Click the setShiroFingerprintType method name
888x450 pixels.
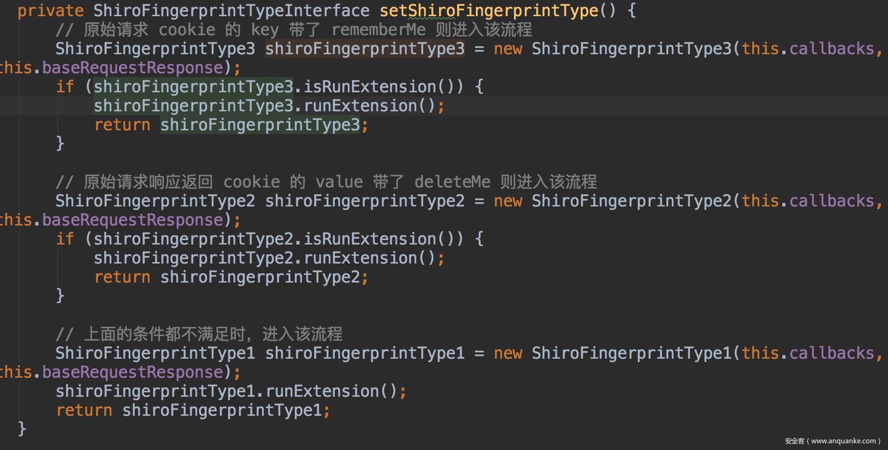click(x=488, y=10)
